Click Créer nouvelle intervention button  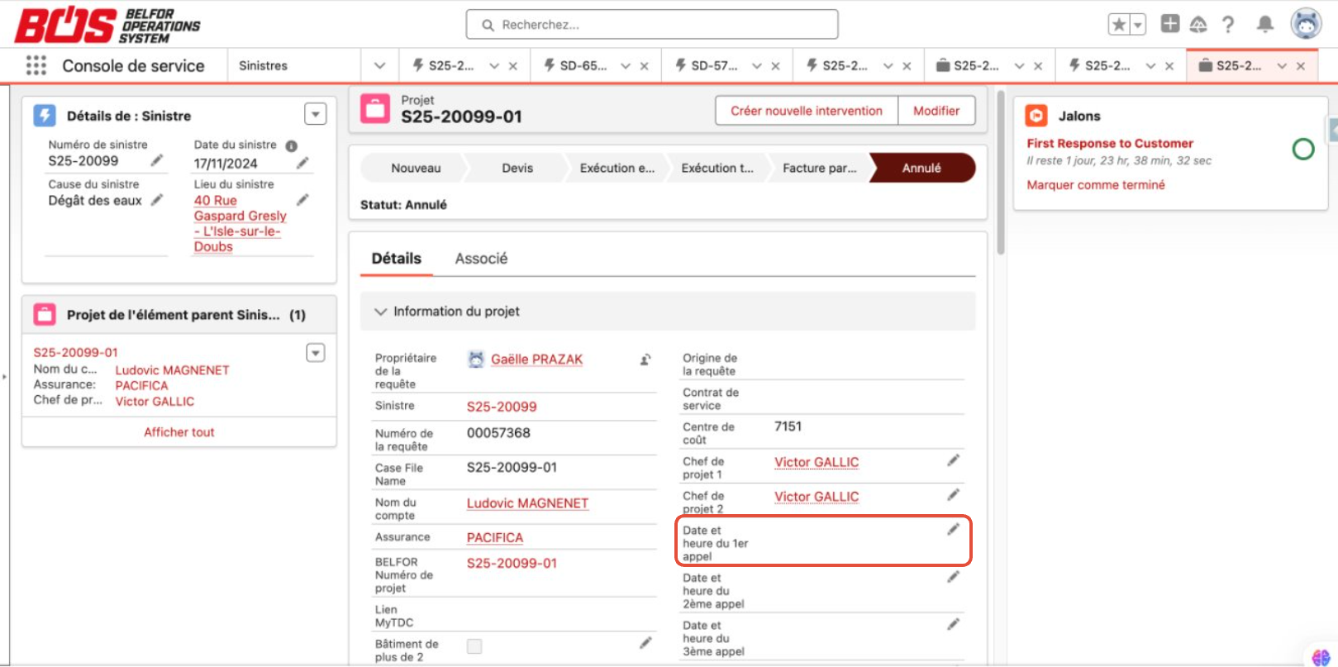point(807,111)
